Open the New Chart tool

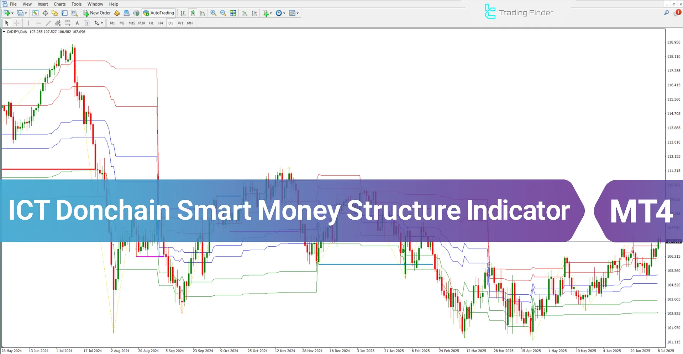[x=6, y=13]
